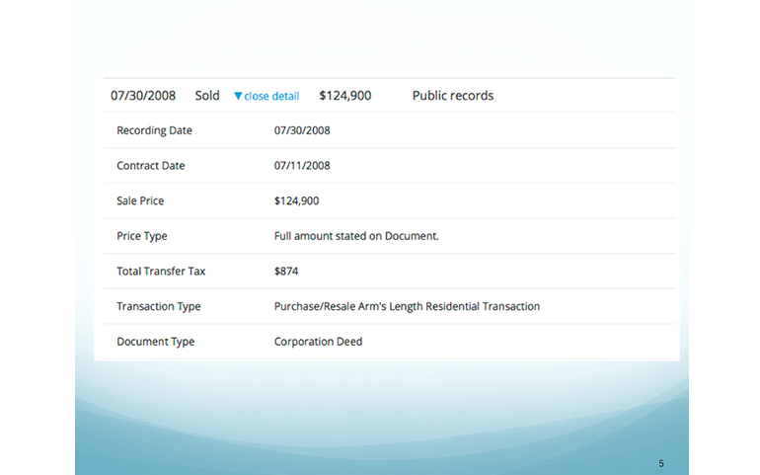Select Full amount stated on Document text
Screen dimensions: 760x475
click(x=356, y=236)
